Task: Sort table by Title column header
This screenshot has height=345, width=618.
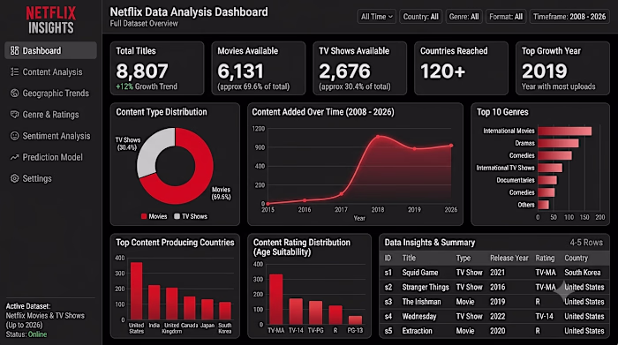Action: coord(409,258)
